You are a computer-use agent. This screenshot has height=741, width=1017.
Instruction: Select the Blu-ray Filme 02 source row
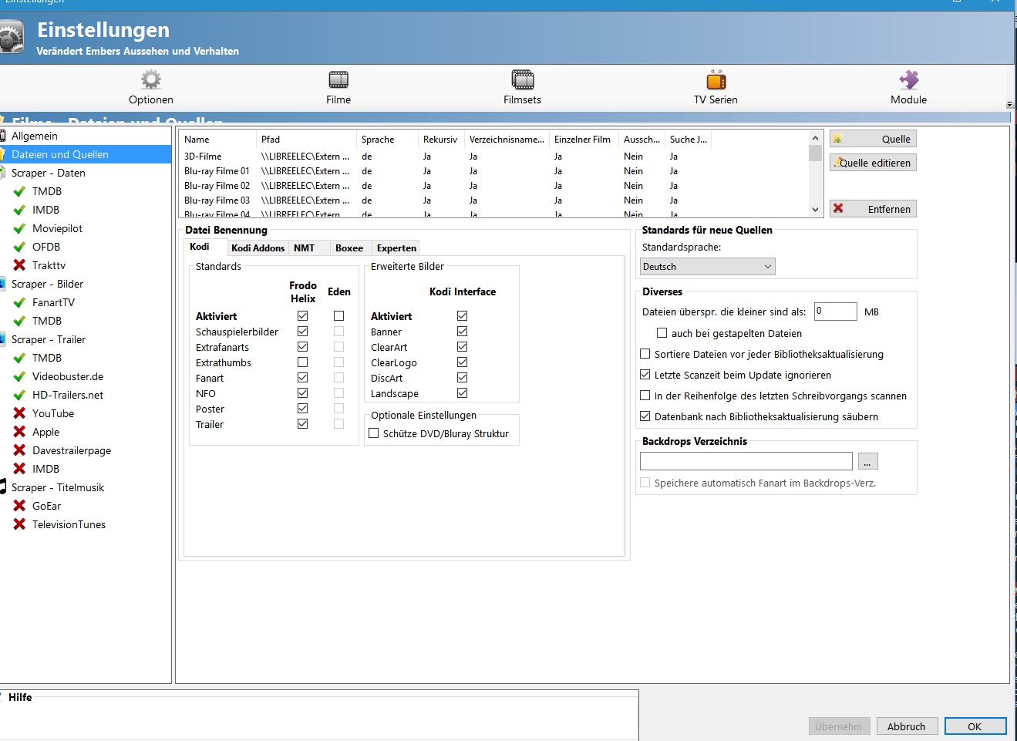(x=493, y=186)
